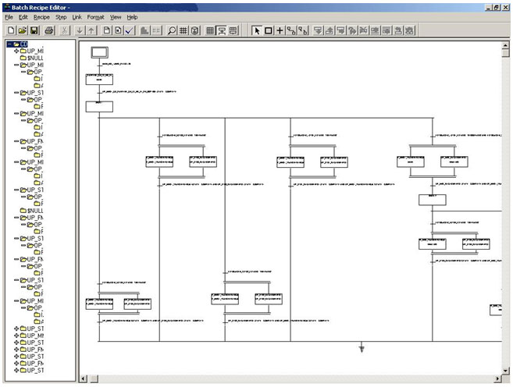Select the rectangle step tool
The height and width of the screenshot is (387, 513).
click(x=269, y=30)
